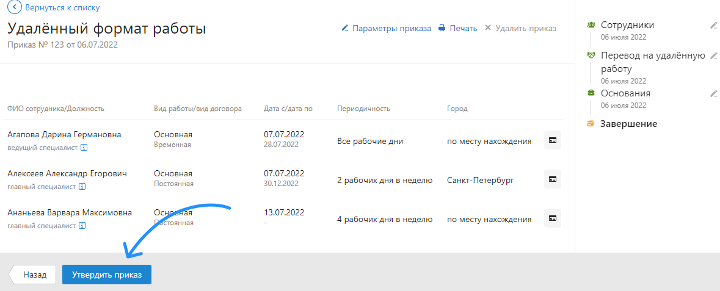Click the back arrow circle icon

(x=14, y=7)
